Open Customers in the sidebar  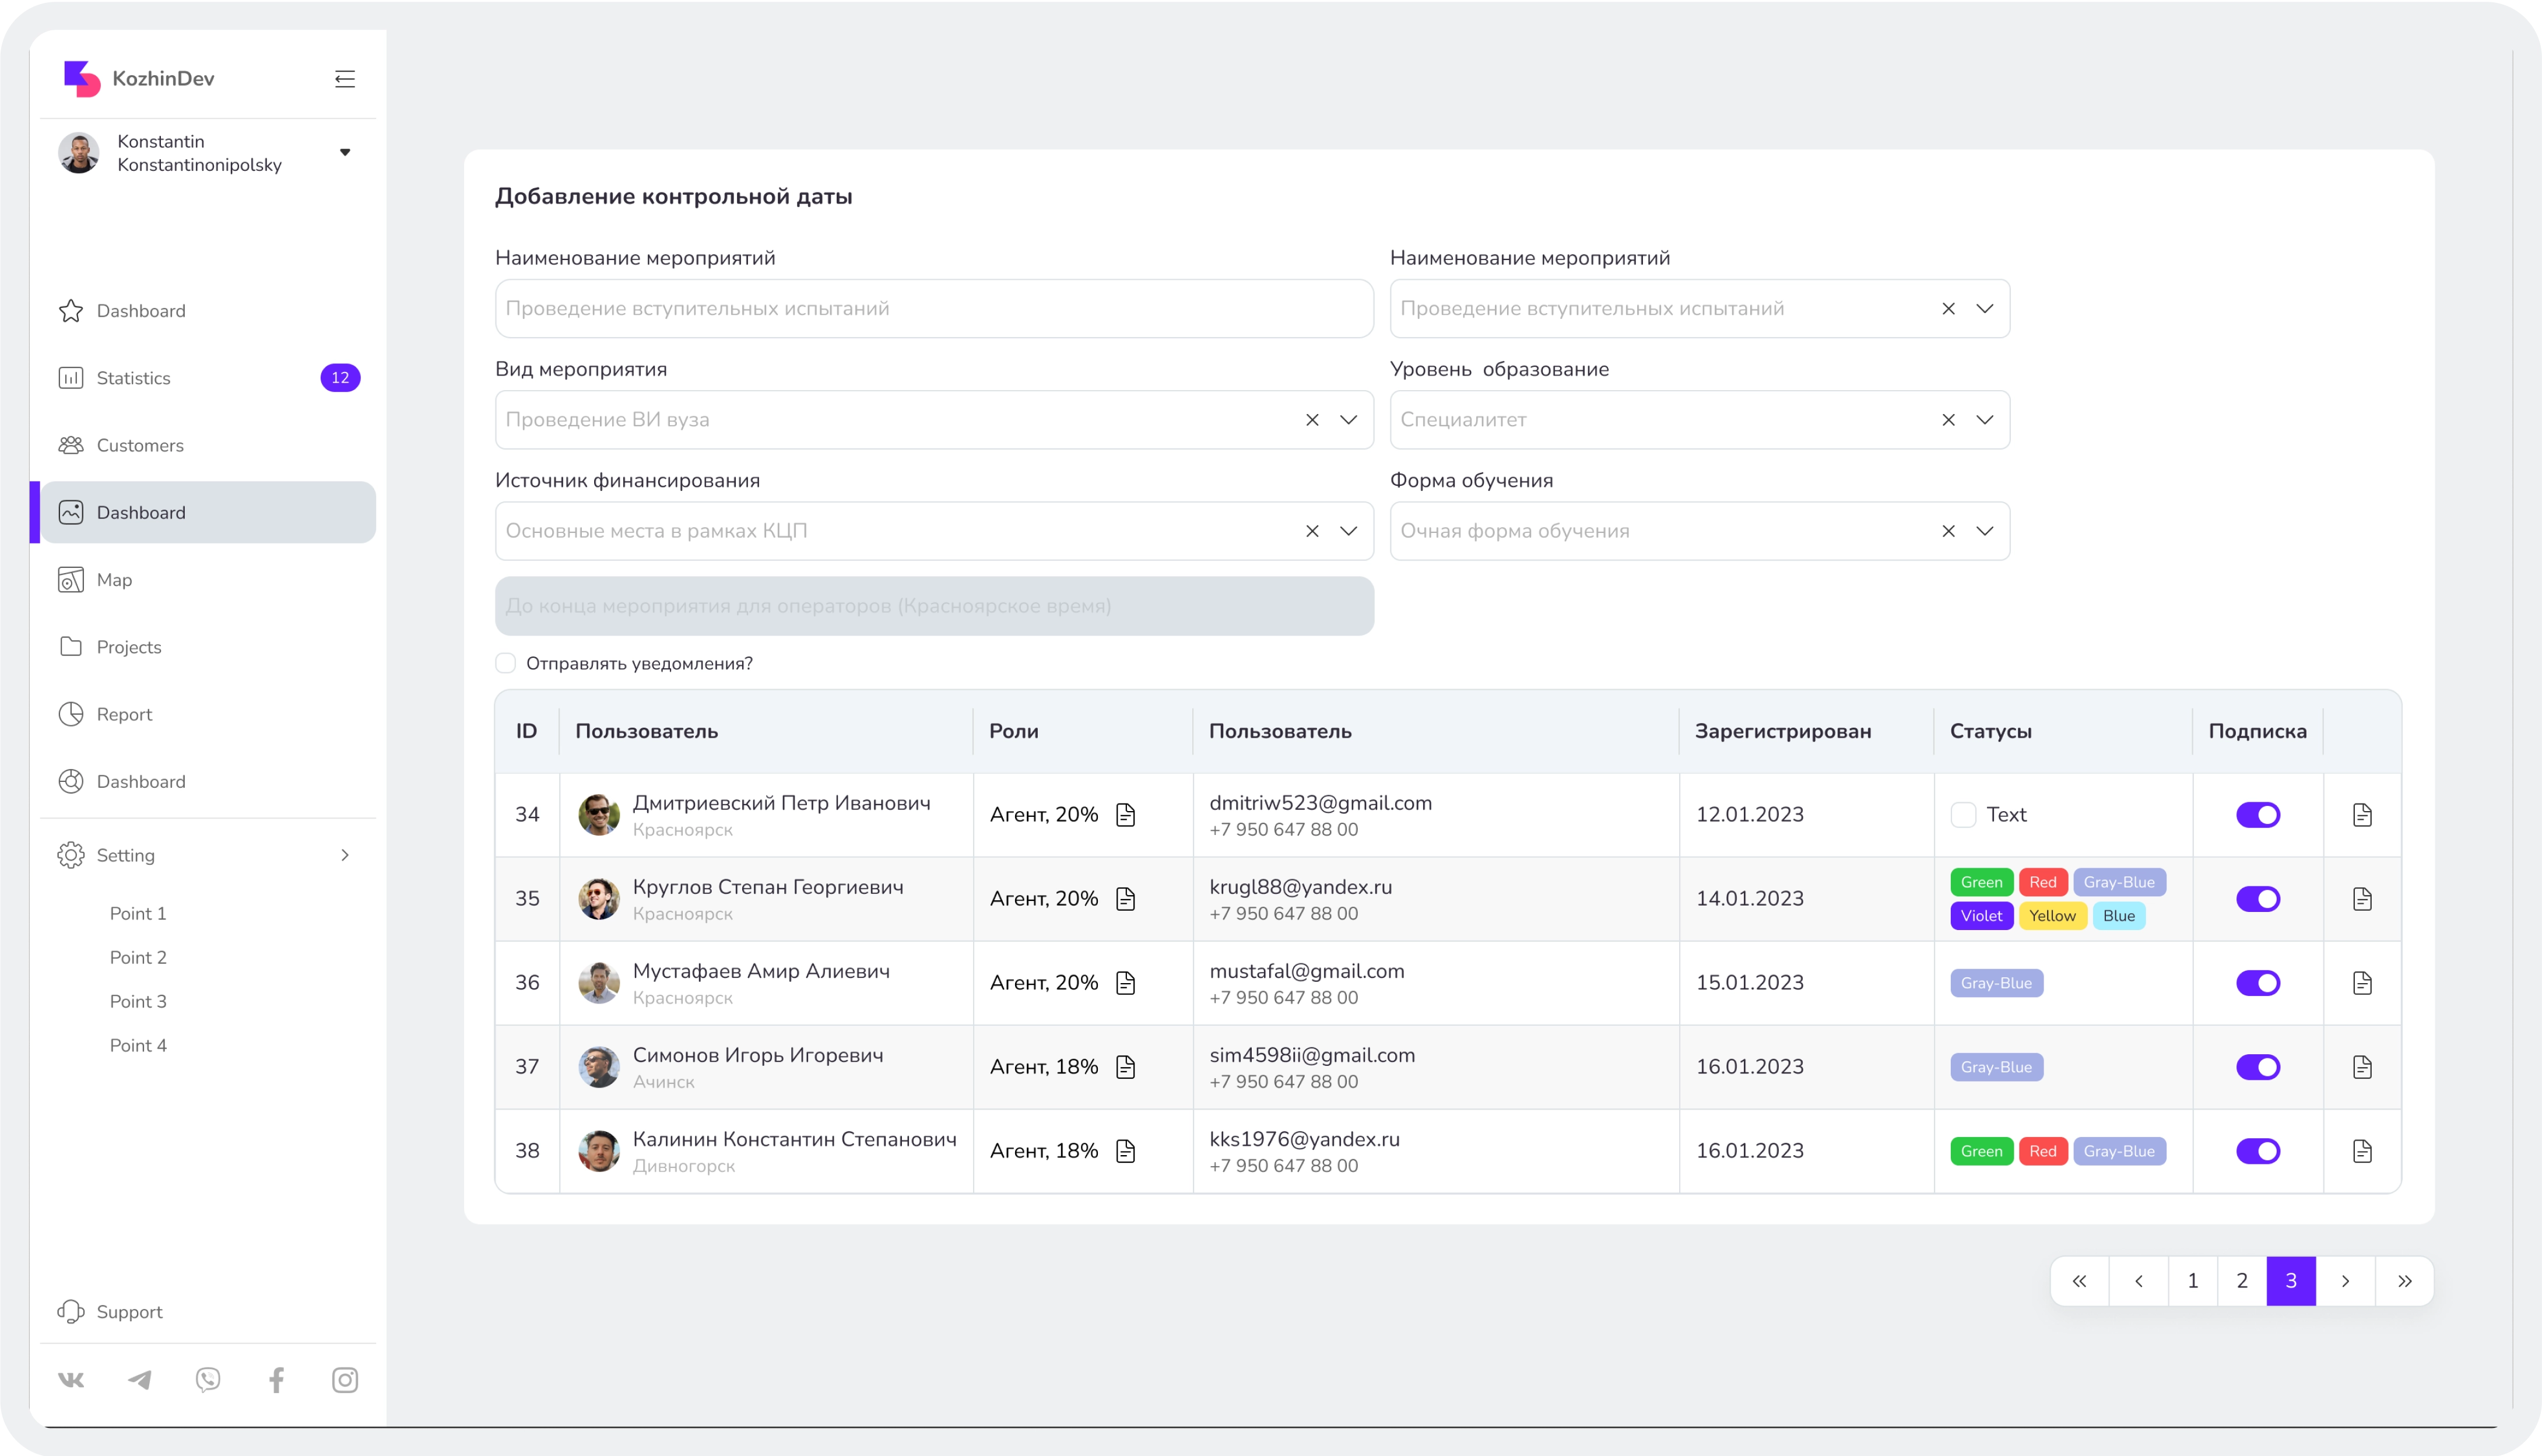point(208,445)
